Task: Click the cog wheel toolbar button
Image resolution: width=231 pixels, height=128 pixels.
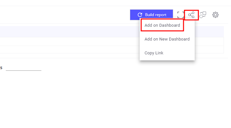Action: (x=215, y=15)
